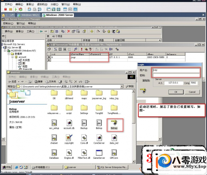The height and width of the screenshot is (175, 207).
Task: Select the CoreServer application
Action: point(99,139)
